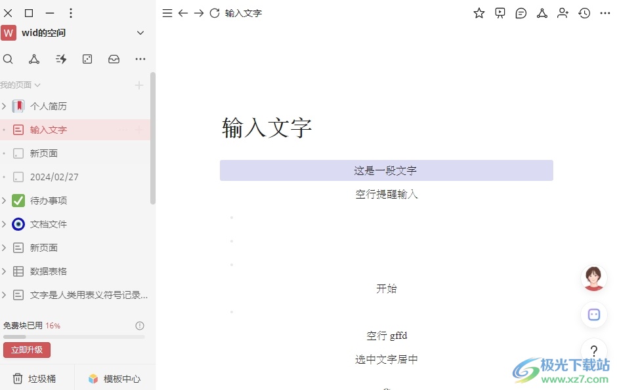Go back with the left arrow
Viewport: 617px width, 390px height.
tap(183, 13)
